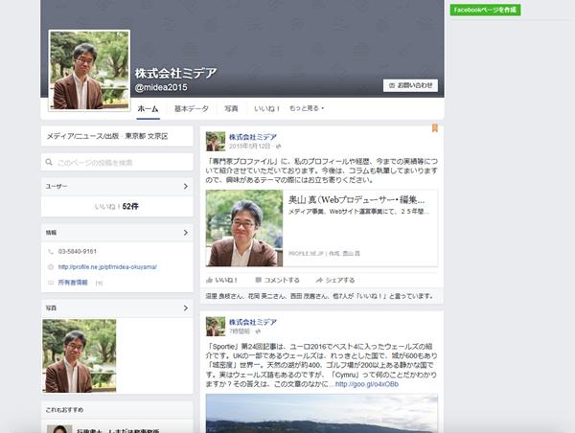Click the コメントする comment icon

click(x=259, y=280)
